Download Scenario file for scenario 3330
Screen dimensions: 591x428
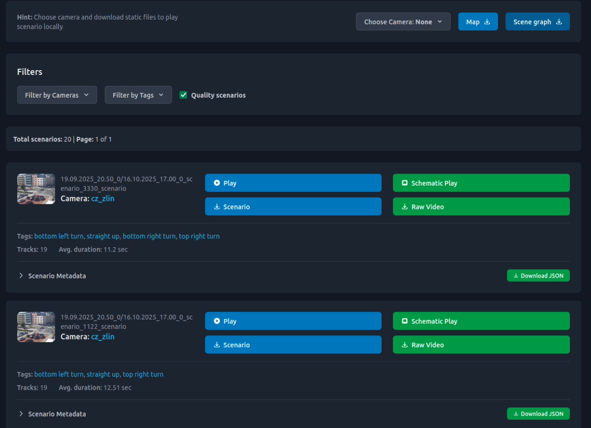293,206
